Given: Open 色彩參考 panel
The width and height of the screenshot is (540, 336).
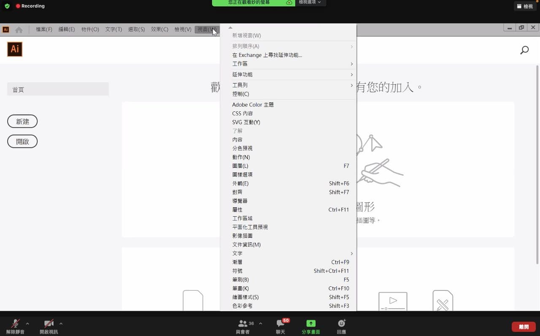Looking at the screenshot, I should pos(289,306).
